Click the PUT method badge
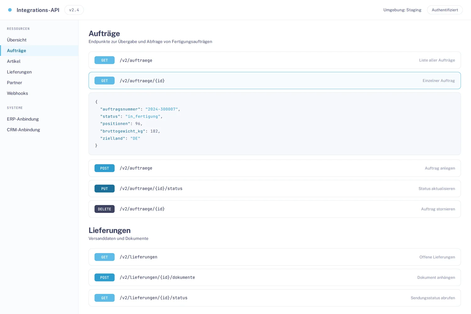The height and width of the screenshot is (314, 471). click(x=105, y=189)
